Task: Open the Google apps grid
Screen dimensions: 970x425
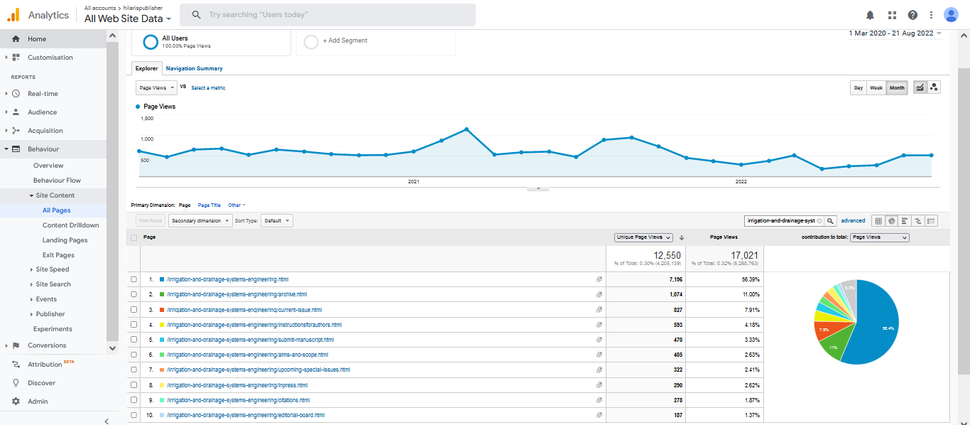Action: (892, 15)
